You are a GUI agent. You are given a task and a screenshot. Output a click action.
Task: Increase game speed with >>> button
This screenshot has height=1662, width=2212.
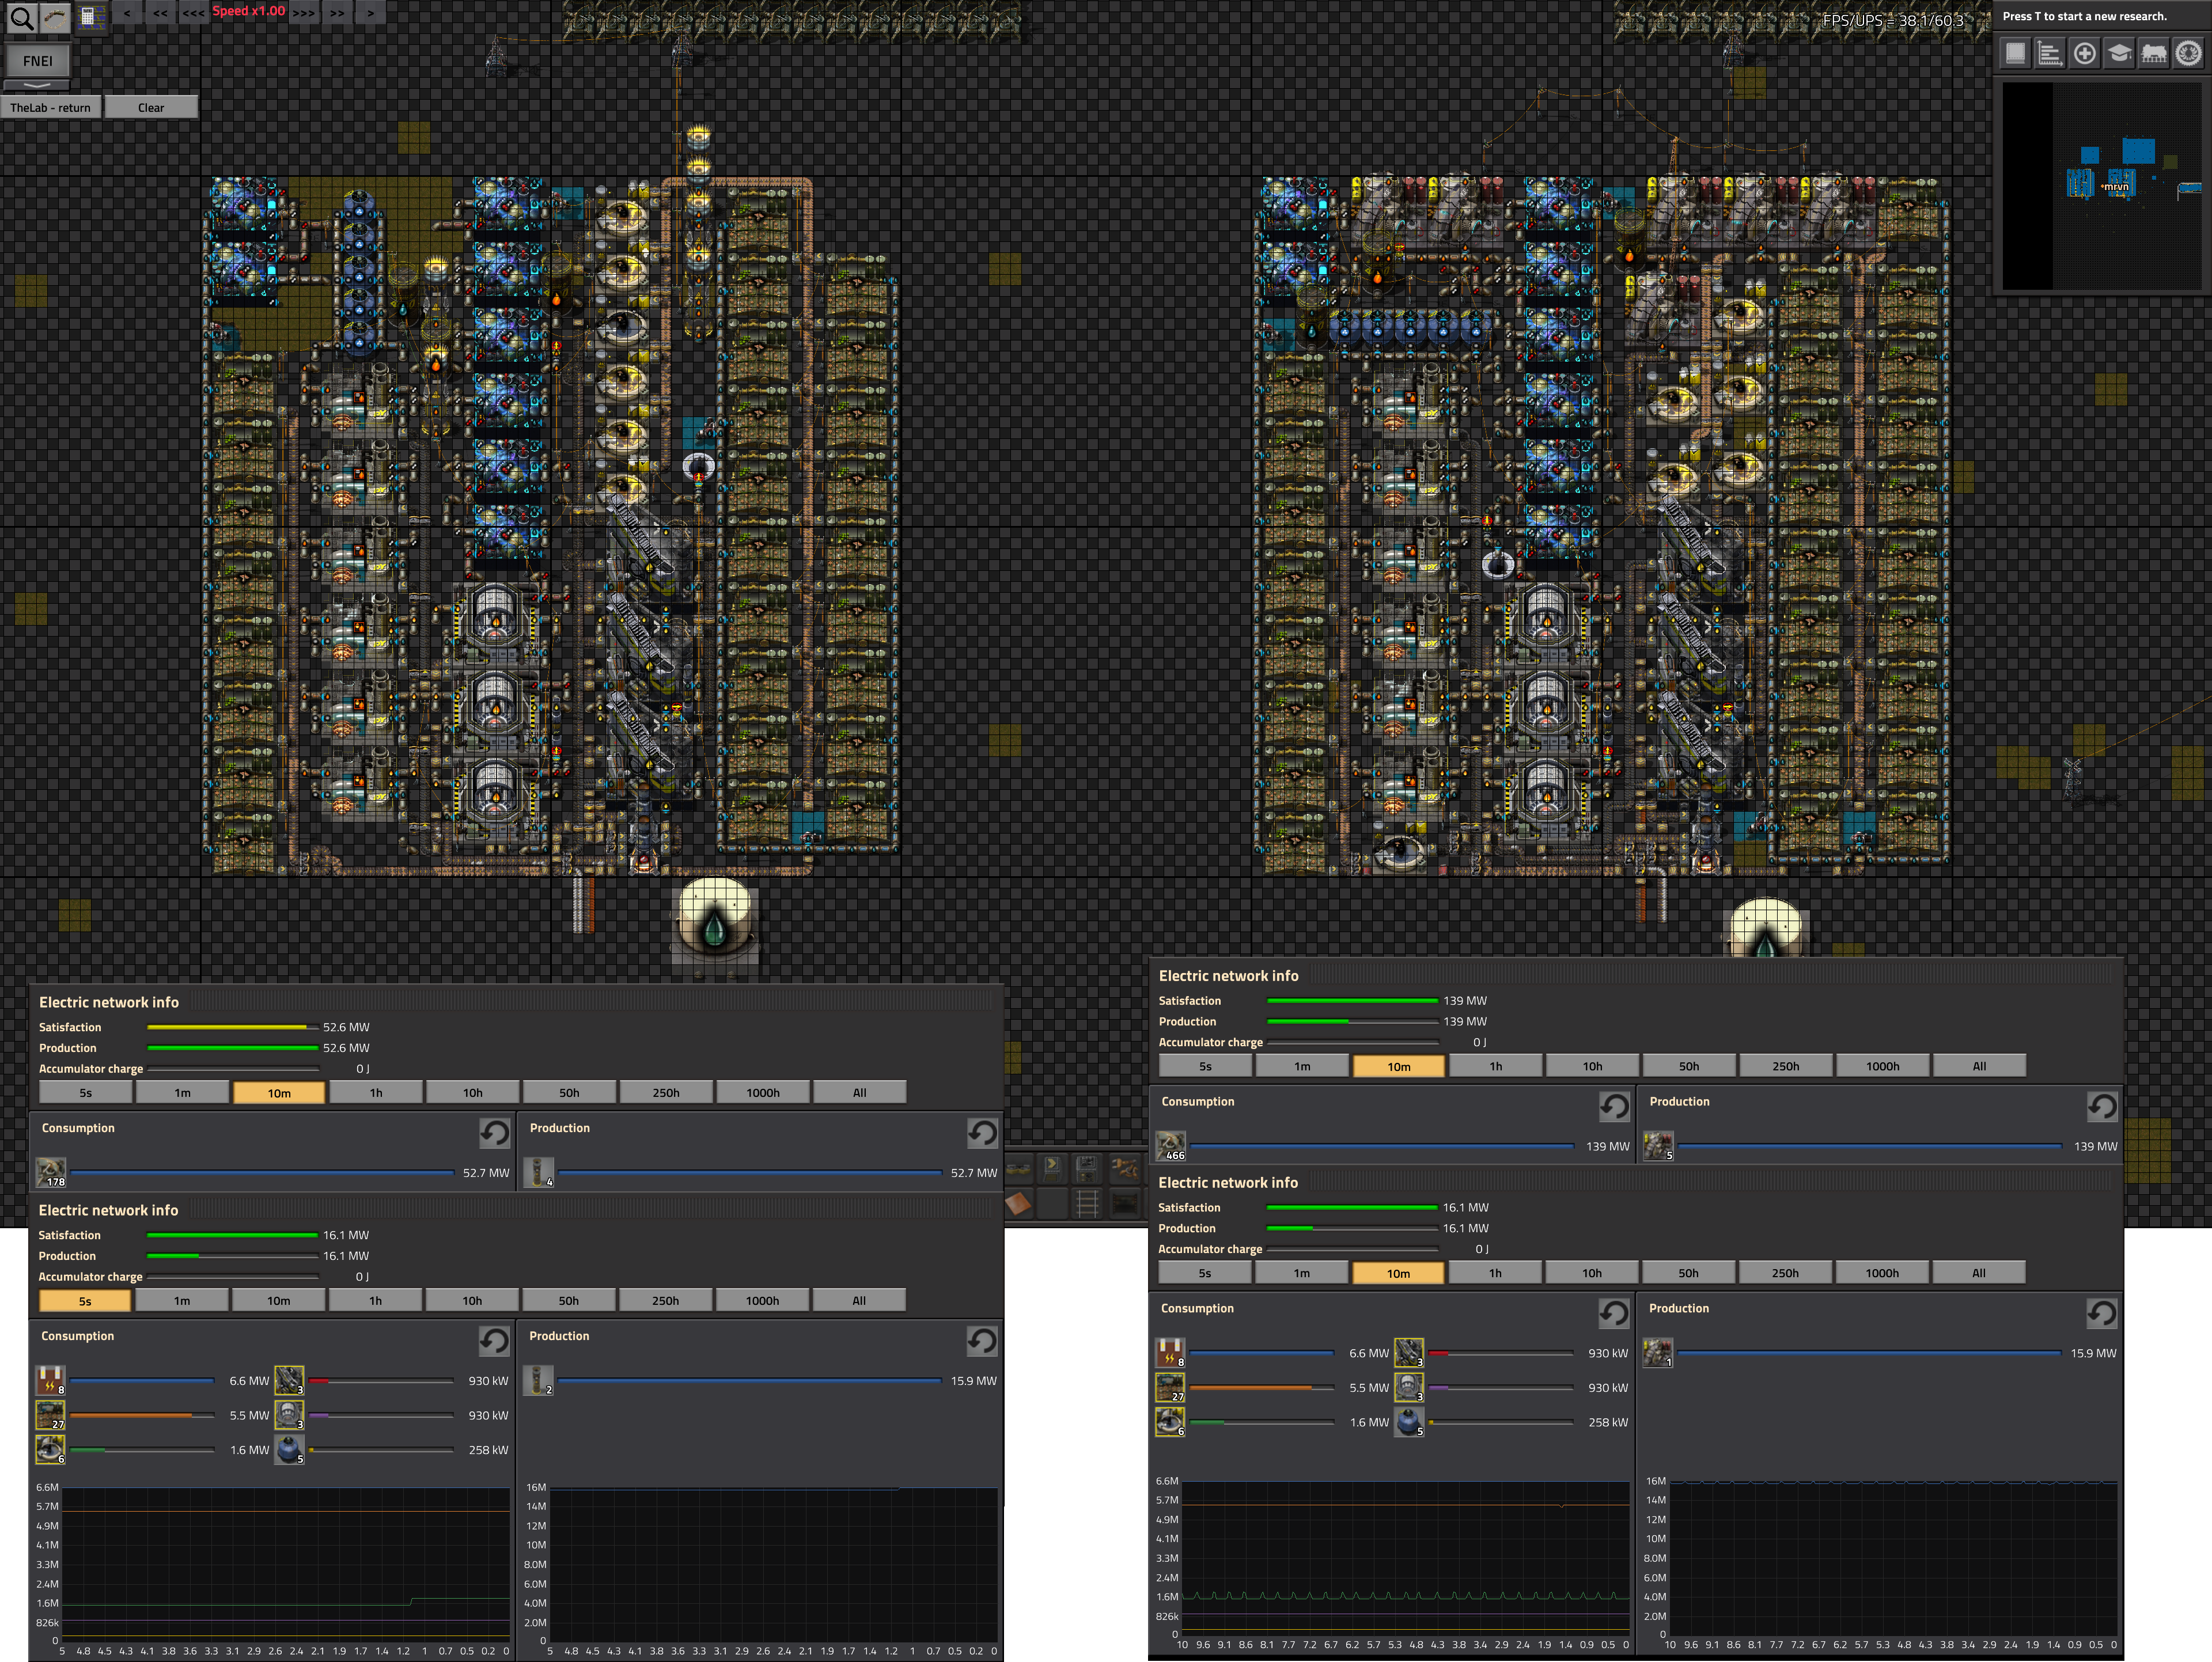(x=304, y=12)
